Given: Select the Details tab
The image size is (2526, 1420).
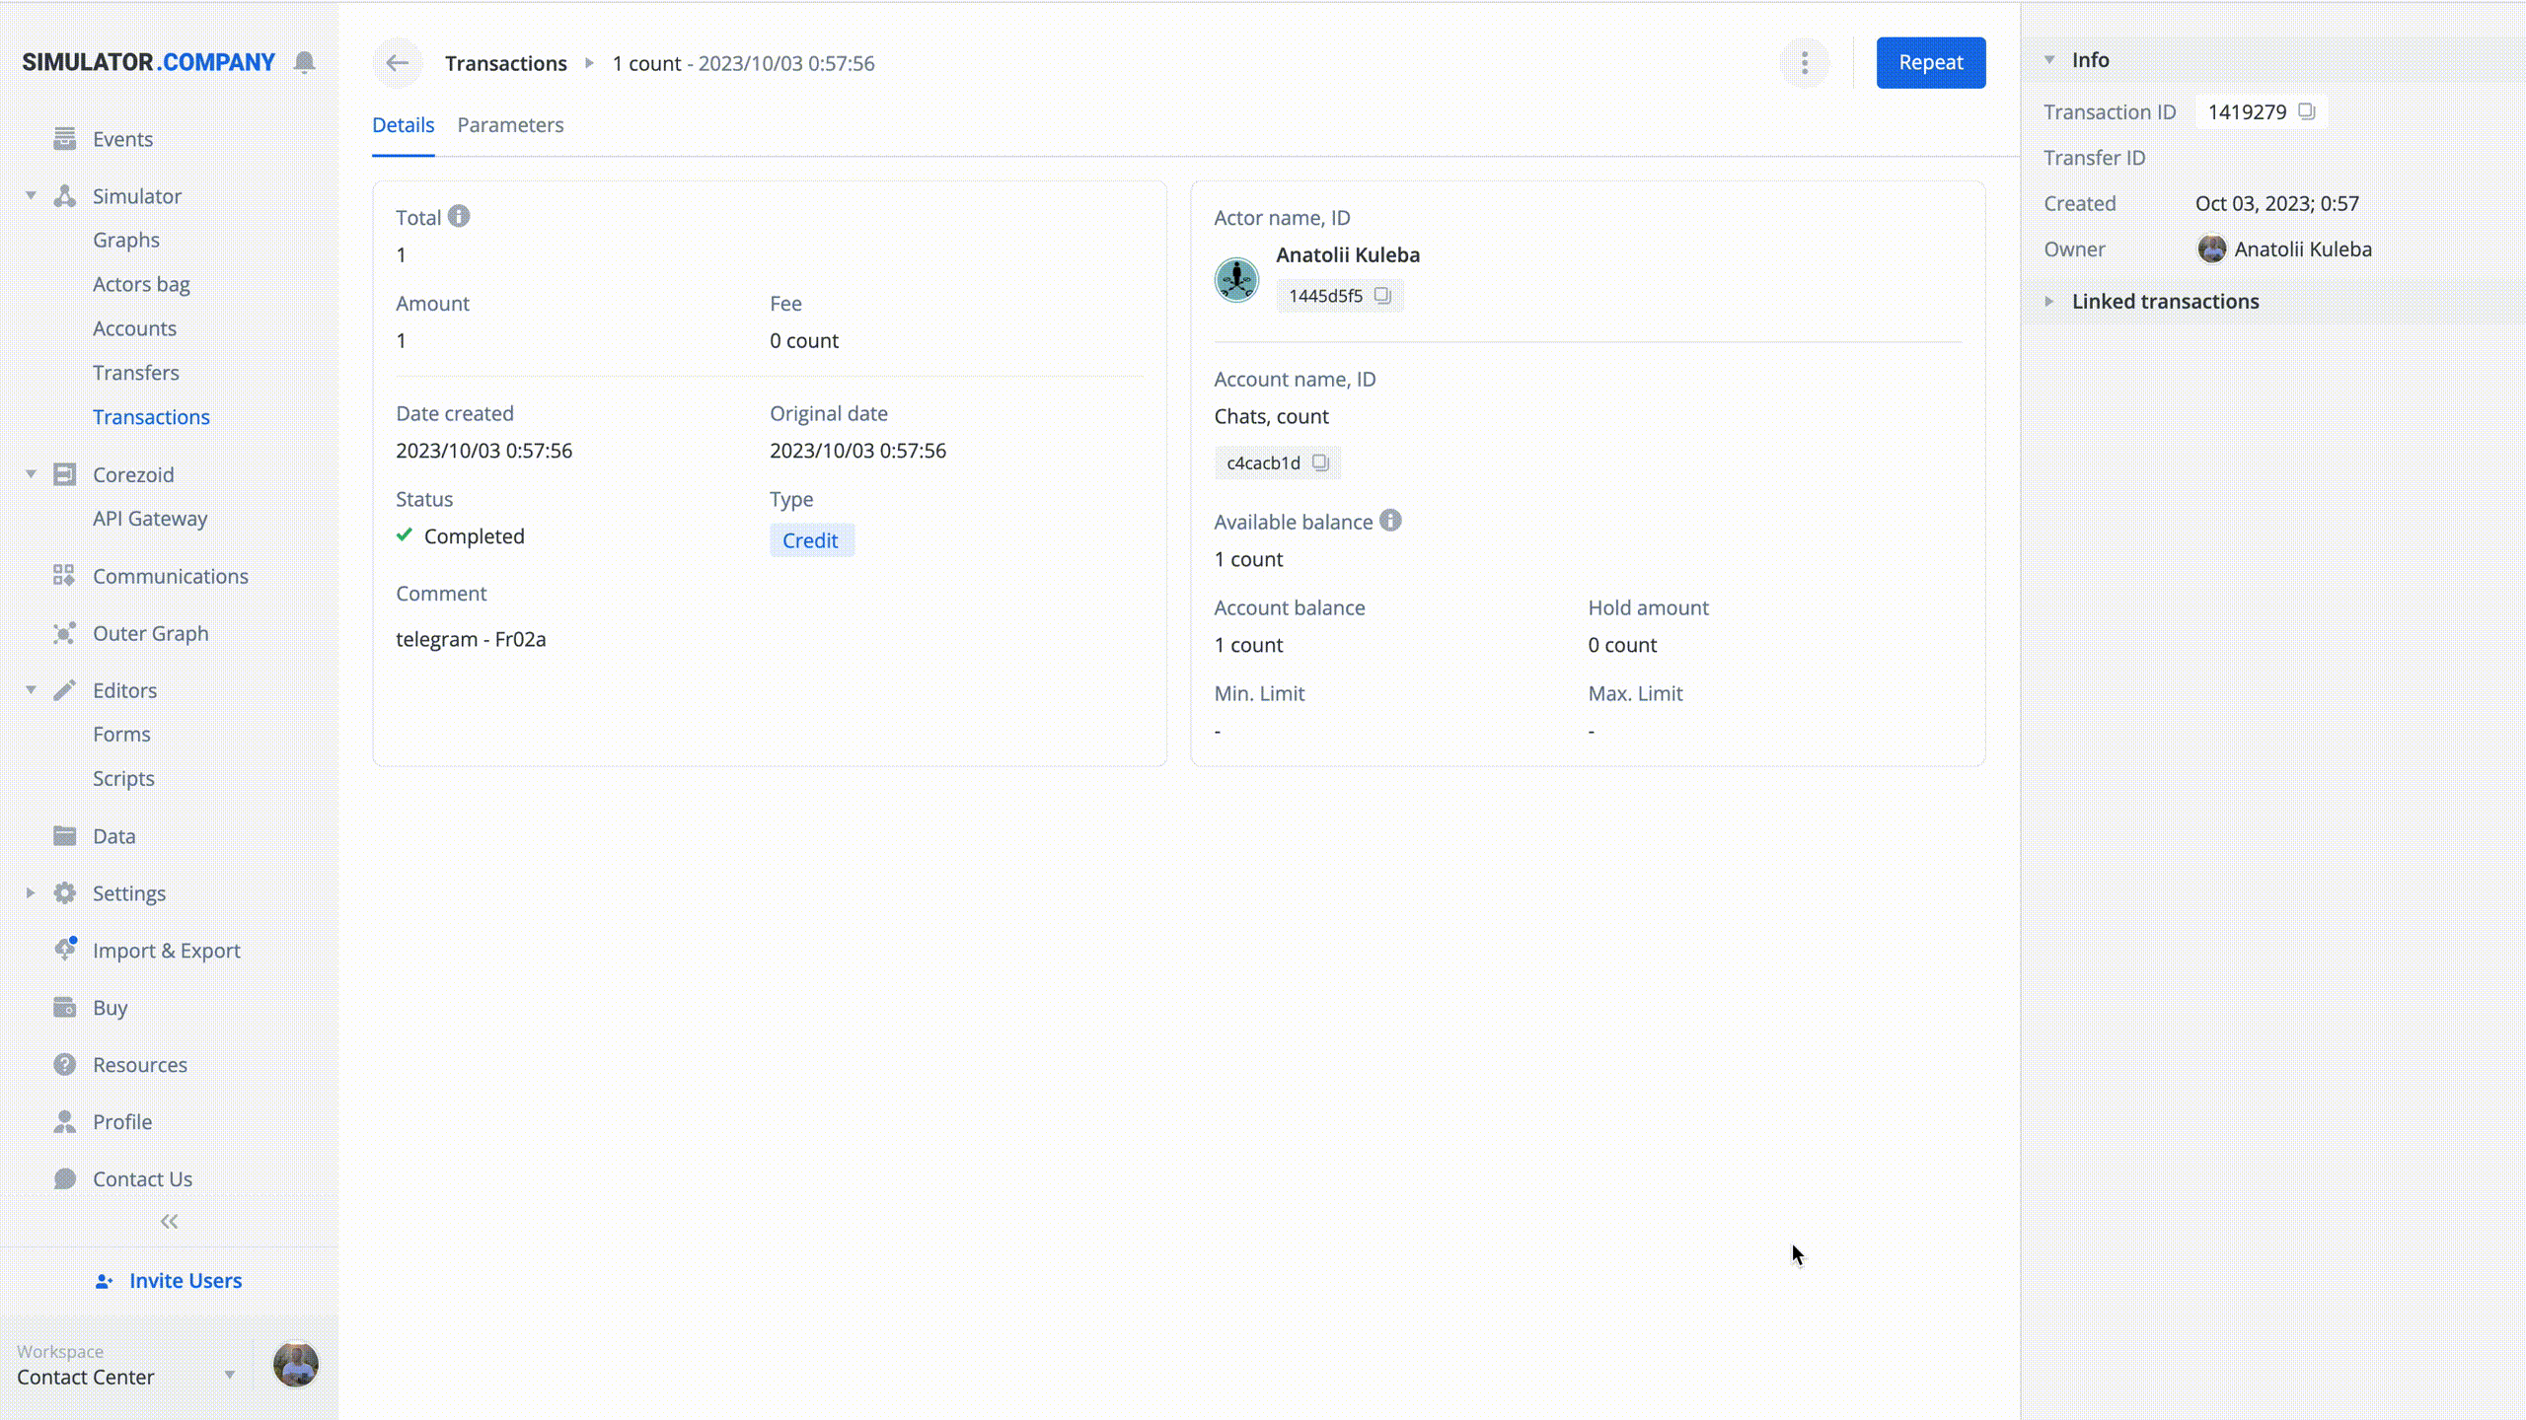Looking at the screenshot, I should point(403,125).
